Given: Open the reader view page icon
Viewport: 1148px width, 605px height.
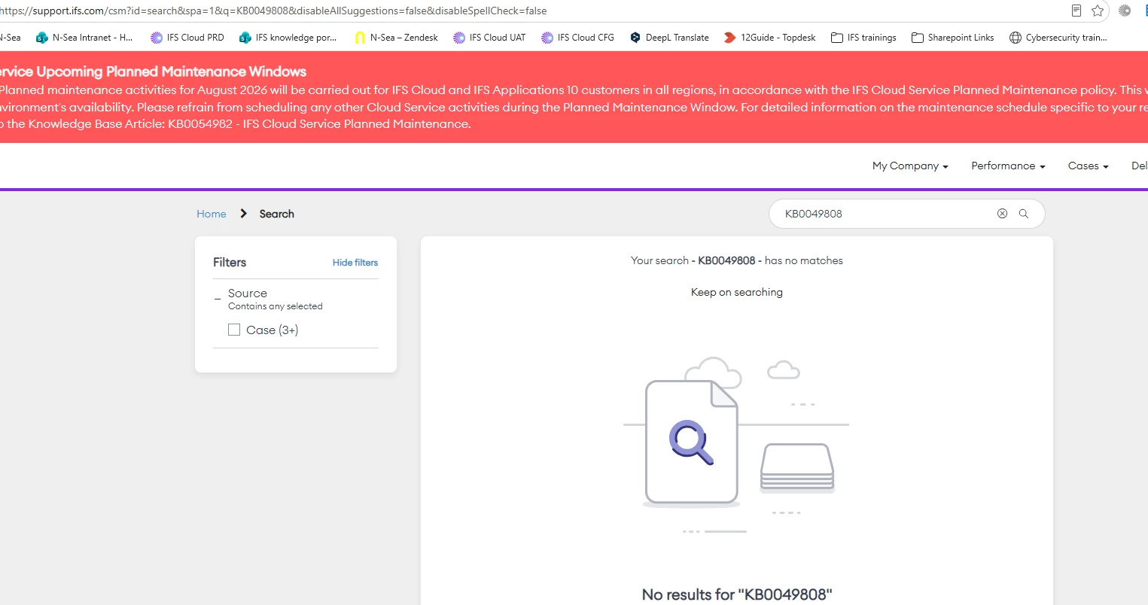Looking at the screenshot, I should 1076,11.
